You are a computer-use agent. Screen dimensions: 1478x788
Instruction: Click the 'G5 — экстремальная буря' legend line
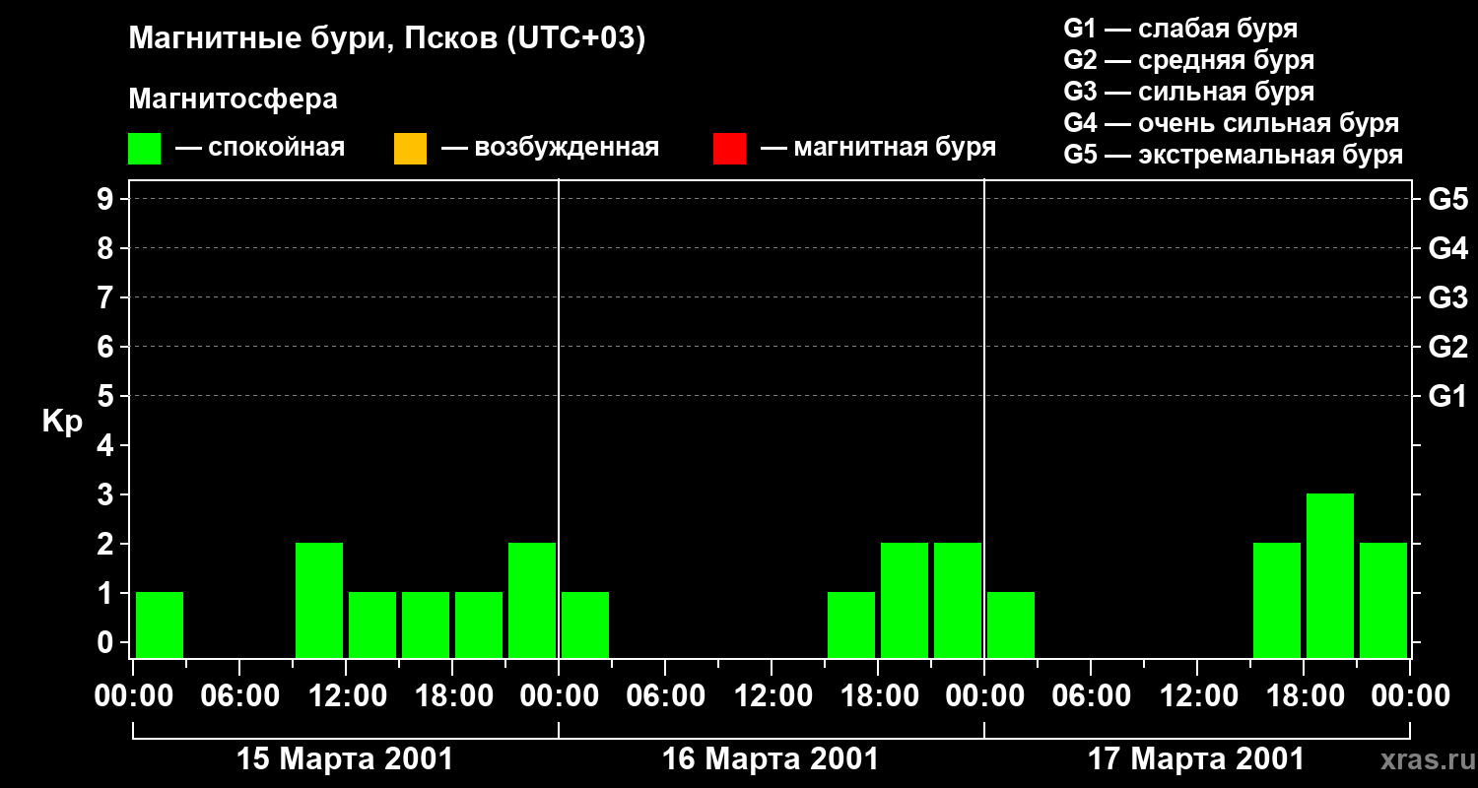pos(1234,155)
